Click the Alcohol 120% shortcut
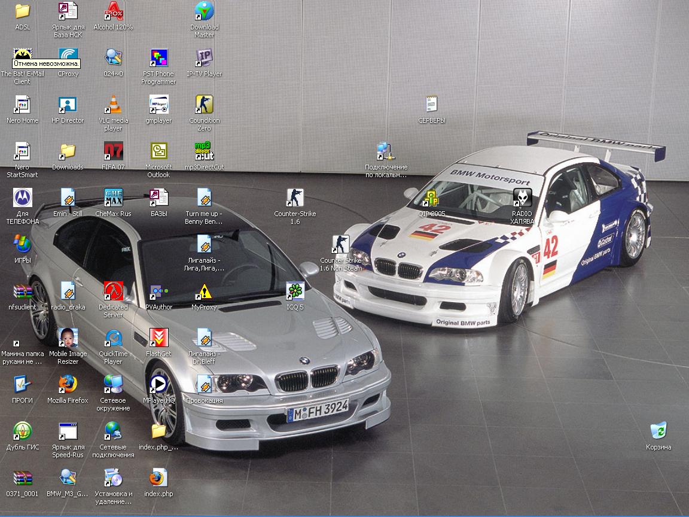This screenshot has height=517, width=689. (x=113, y=11)
